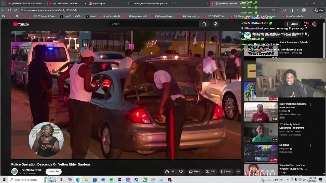The height and width of the screenshot is (183, 326).
Task: Open the YouTube account avatar menu
Action: pos(315,24)
